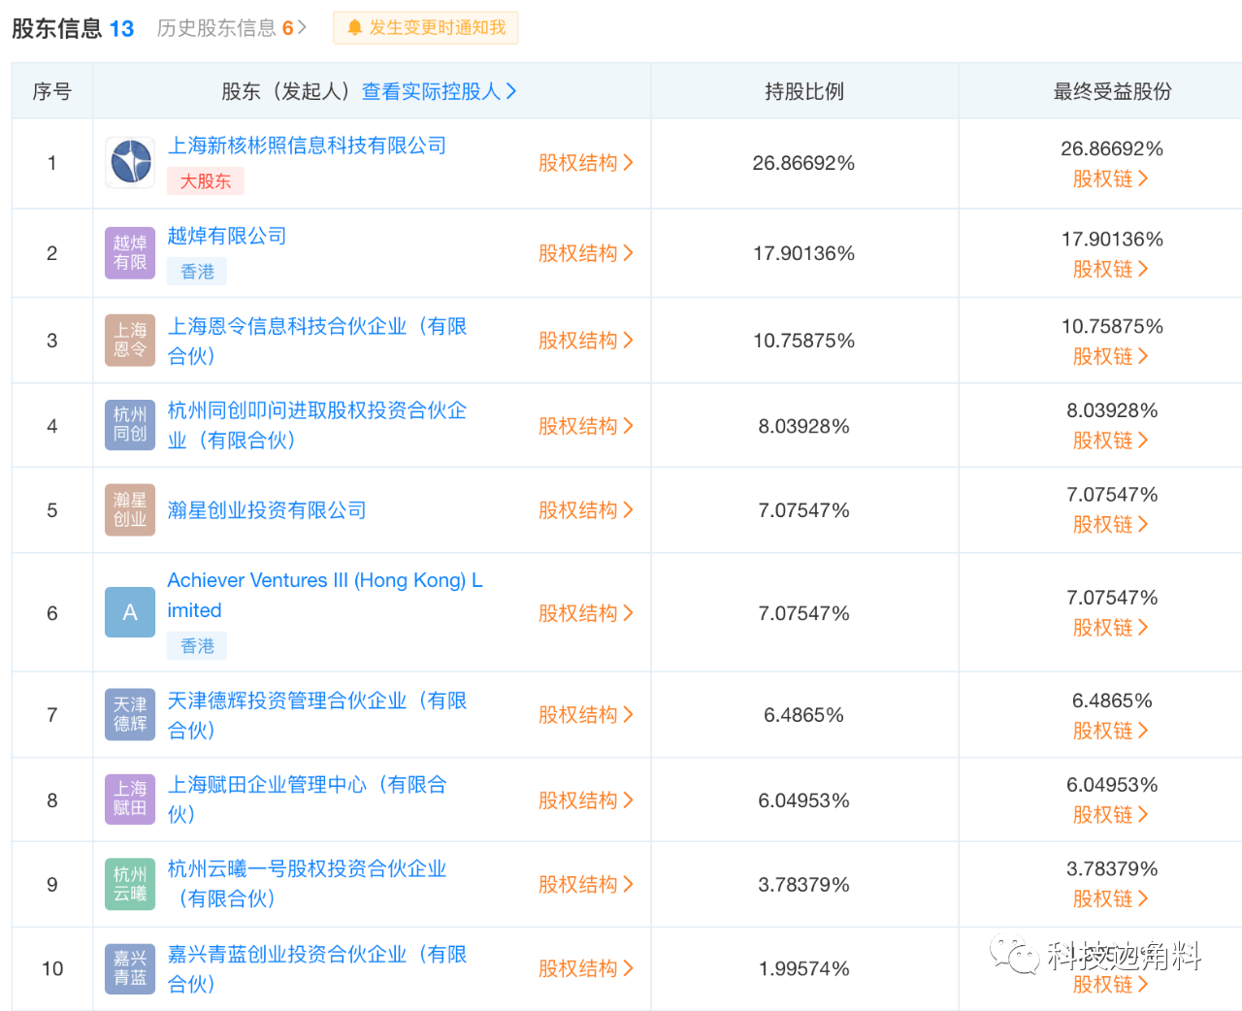1242x1011 pixels.
Task: Select 持股比例 value 26.86692%
Action: [804, 163]
